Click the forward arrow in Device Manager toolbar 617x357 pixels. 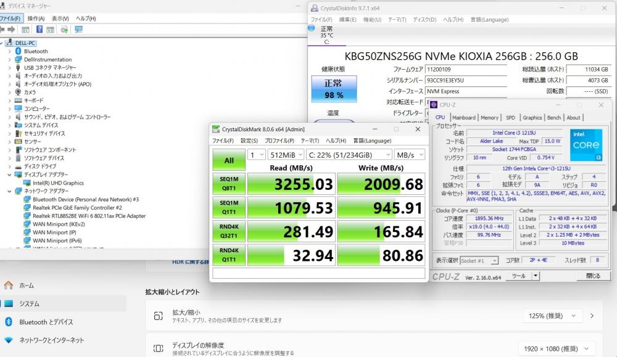coord(11,30)
